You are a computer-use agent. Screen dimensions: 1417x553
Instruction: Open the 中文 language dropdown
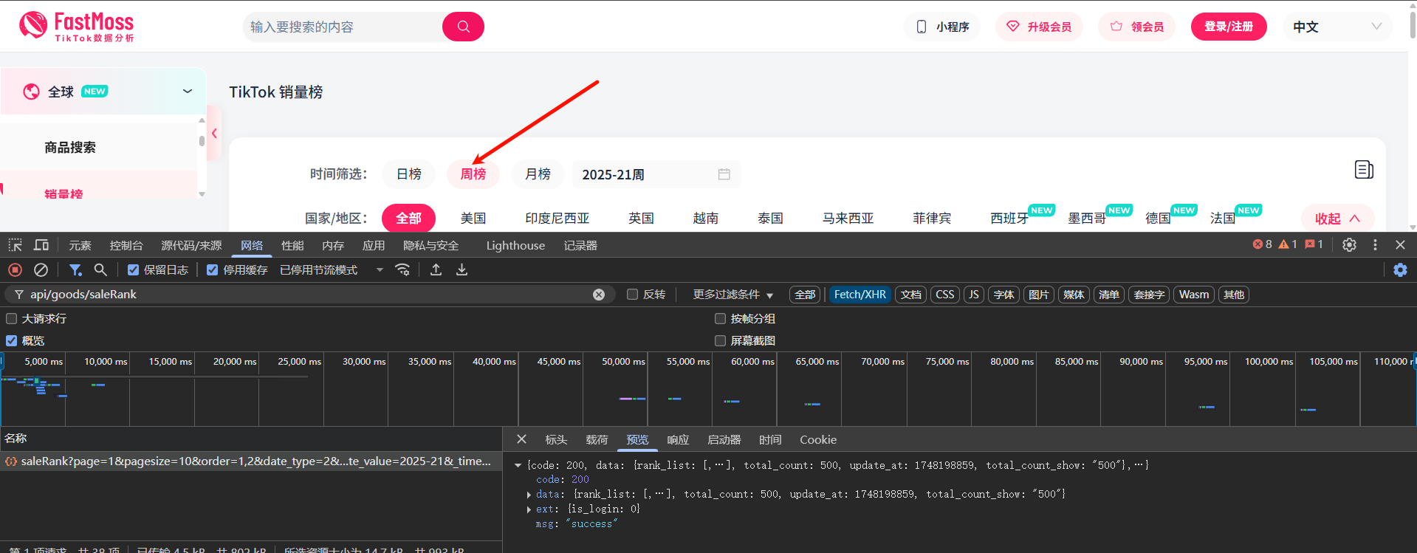(x=1337, y=27)
